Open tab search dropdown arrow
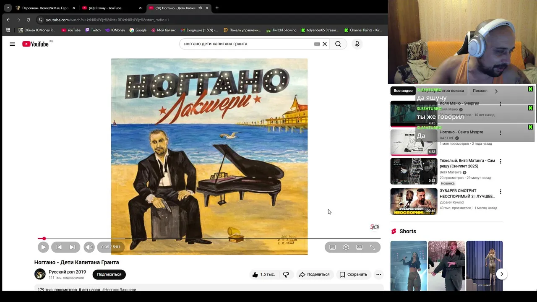The image size is (537, 302). pos(8,8)
